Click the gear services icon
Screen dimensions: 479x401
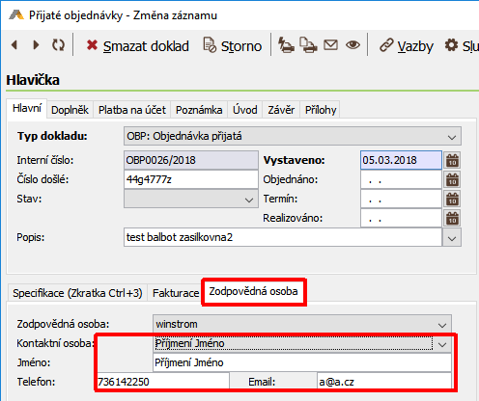tap(451, 45)
